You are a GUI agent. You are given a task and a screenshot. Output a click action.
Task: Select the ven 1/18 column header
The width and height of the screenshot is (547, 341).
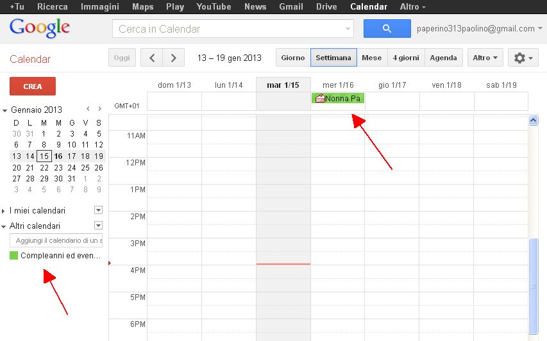[446, 85]
